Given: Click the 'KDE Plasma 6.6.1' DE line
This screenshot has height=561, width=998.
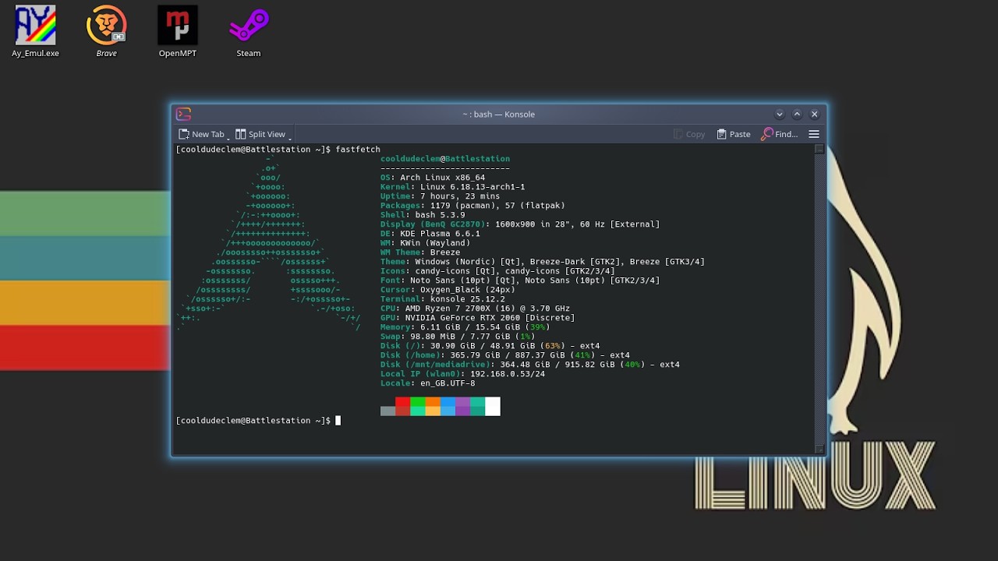Looking at the screenshot, I should 430,234.
